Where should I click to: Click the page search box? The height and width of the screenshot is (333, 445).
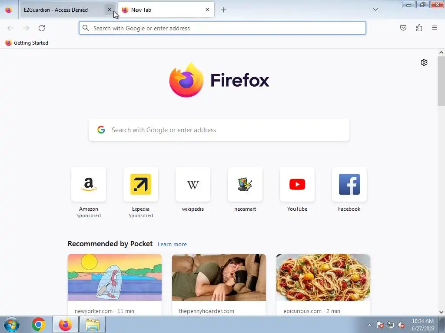pyautogui.click(x=219, y=130)
